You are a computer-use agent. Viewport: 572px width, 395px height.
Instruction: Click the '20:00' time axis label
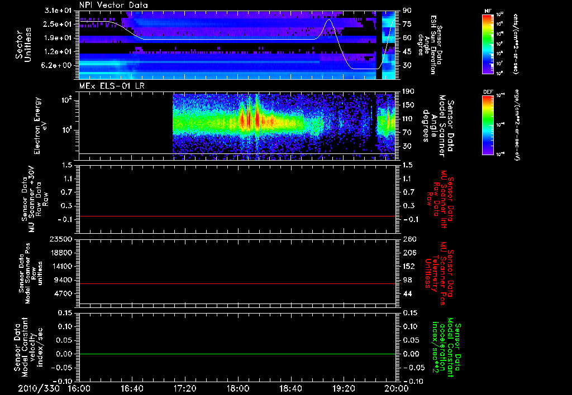coord(397,388)
